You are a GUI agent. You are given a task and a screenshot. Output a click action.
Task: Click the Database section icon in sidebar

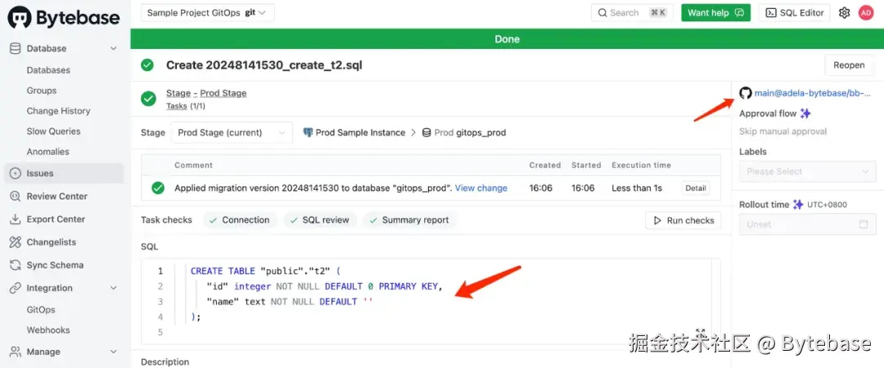pos(16,48)
